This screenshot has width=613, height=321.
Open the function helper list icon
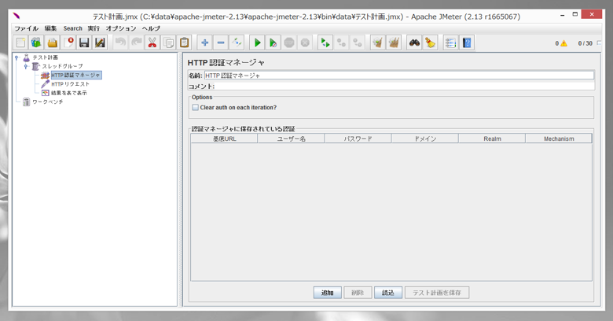(451, 42)
